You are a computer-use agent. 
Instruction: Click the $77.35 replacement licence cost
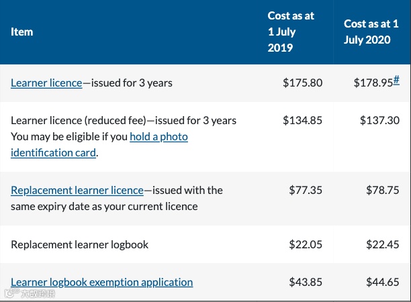[306, 190]
